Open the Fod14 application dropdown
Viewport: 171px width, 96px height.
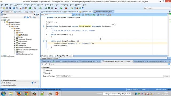(34, 15)
